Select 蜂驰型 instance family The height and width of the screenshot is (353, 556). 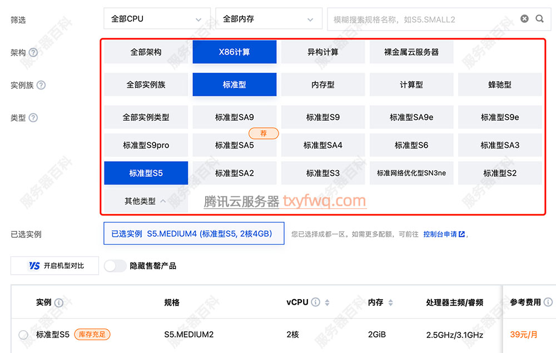click(500, 84)
